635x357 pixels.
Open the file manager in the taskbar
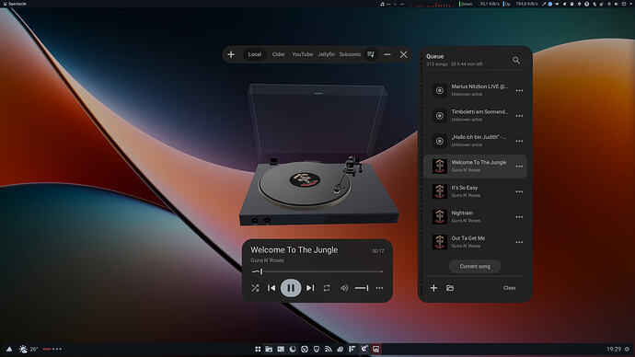point(269,349)
